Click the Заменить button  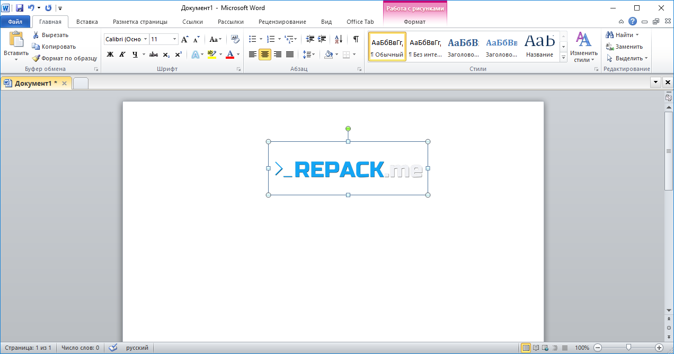[625, 47]
